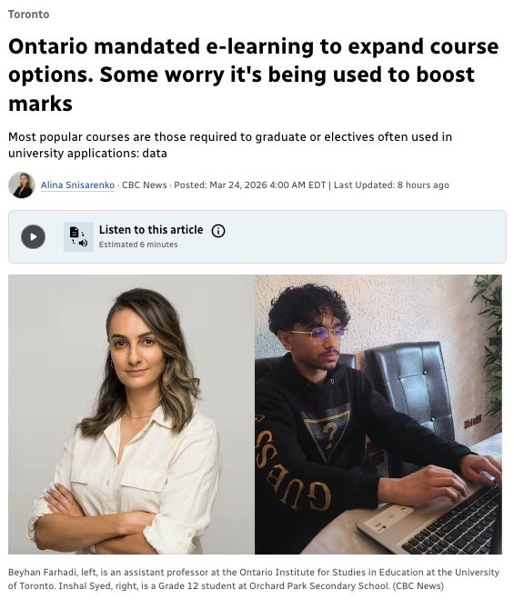Play the article audio

(x=33, y=236)
